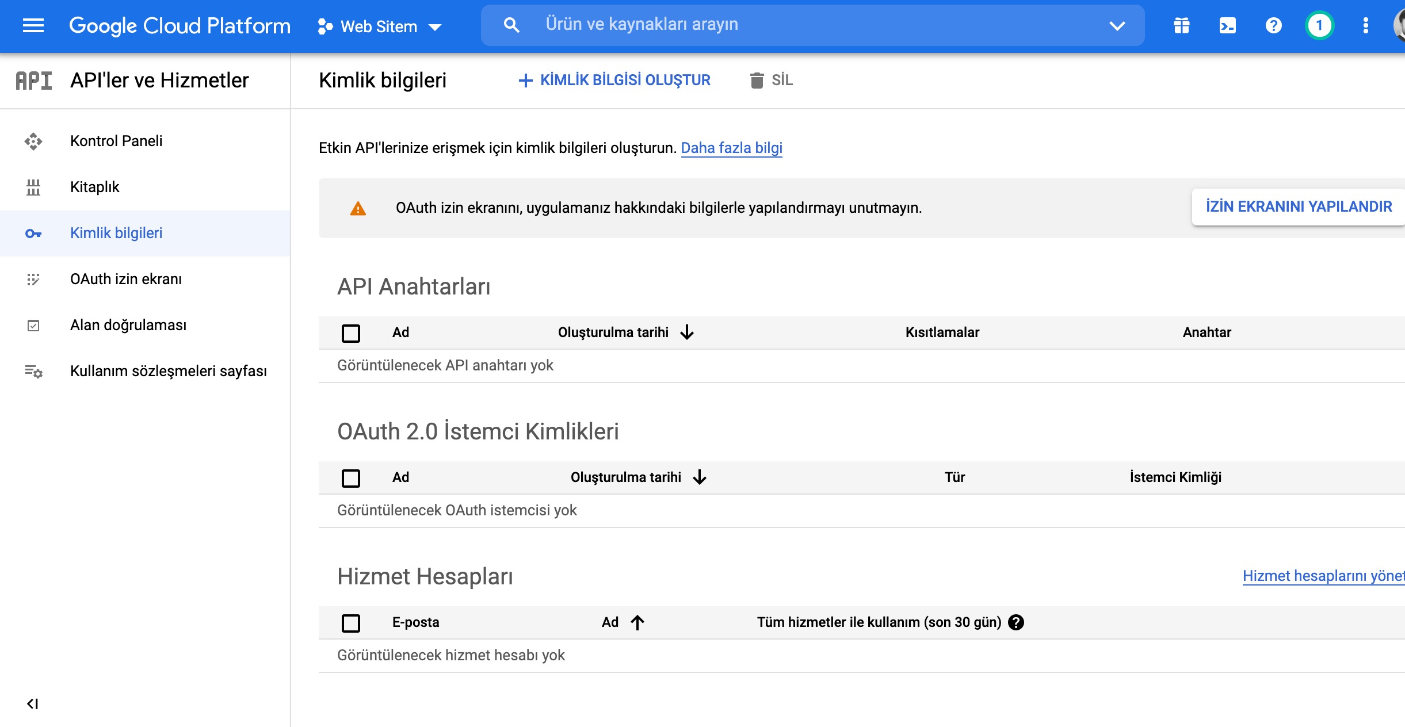Open Hizmet hesaplarını yönet link

pyautogui.click(x=1323, y=576)
